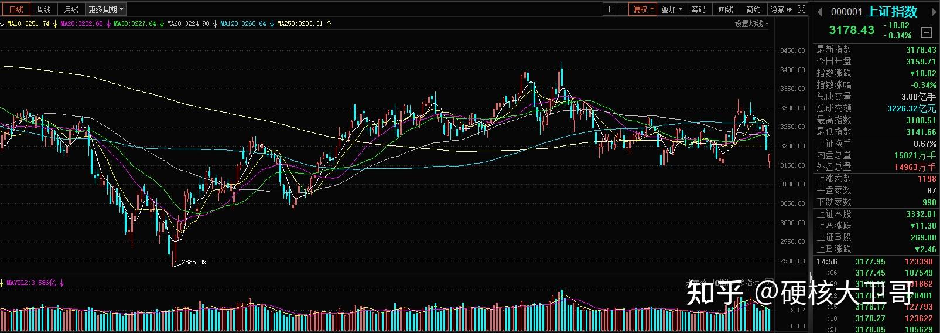Toggle 简约 simple mode
Image resolution: width=940 pixels, height=333 pixels.
753,9
